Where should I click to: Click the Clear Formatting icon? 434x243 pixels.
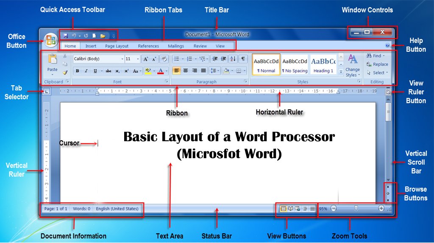click(164, 59)
